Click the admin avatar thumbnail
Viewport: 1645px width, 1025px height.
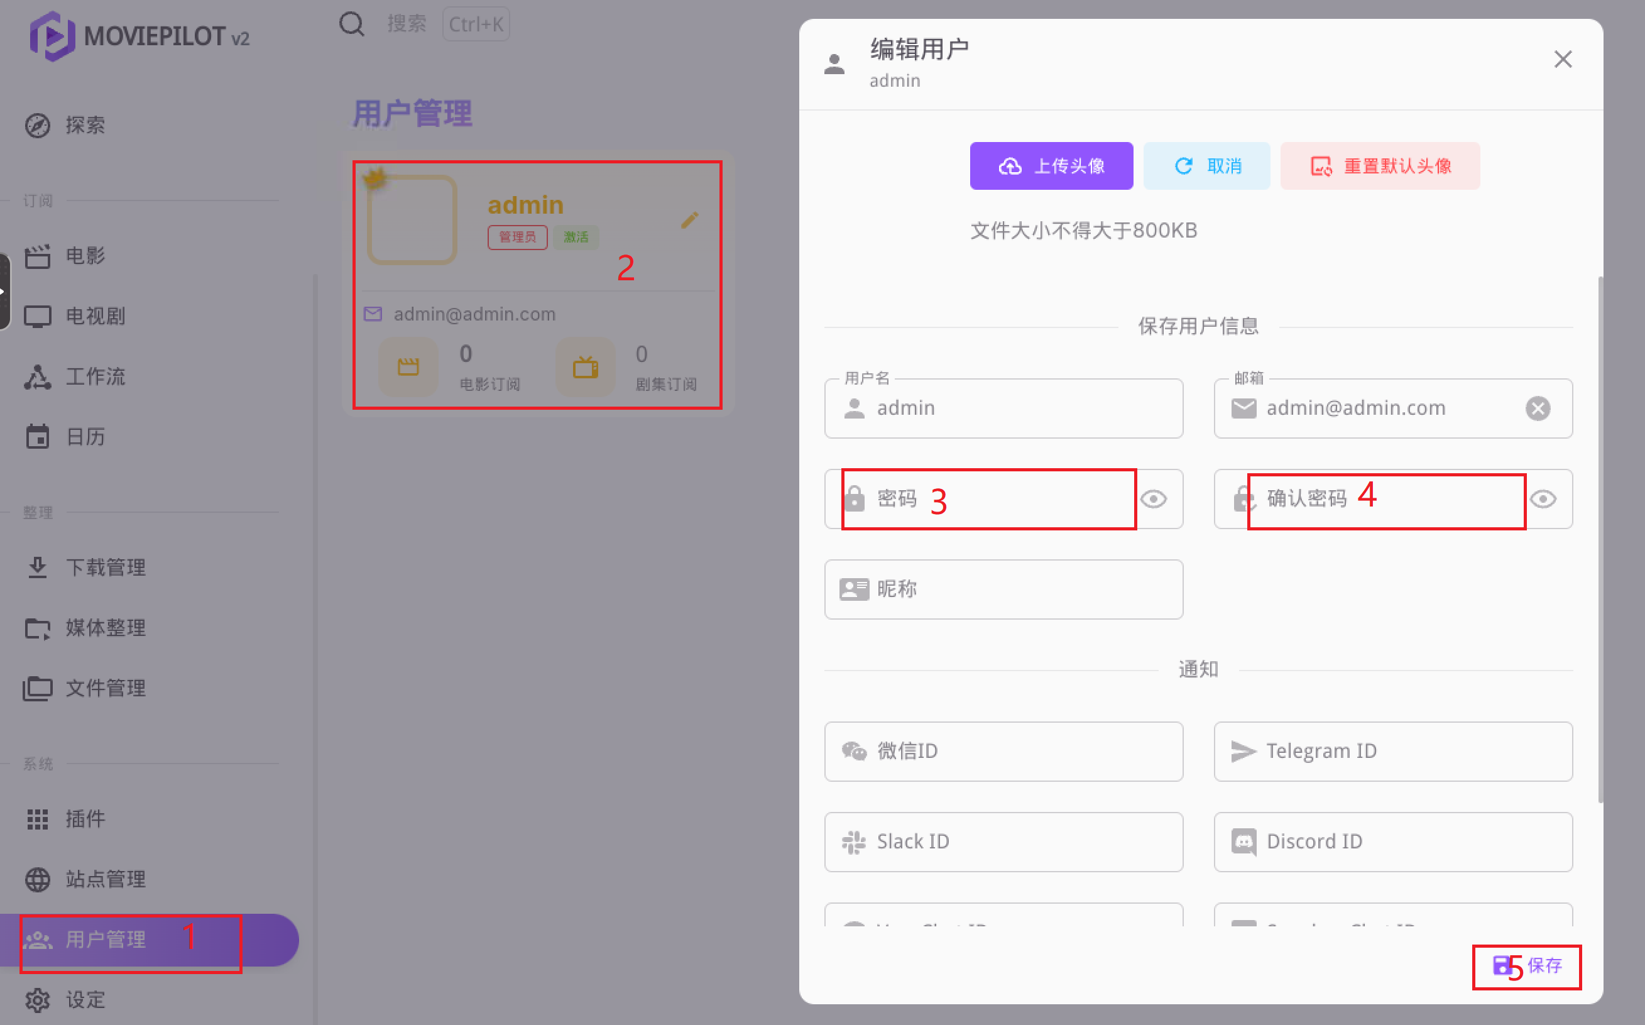(412, 220)
